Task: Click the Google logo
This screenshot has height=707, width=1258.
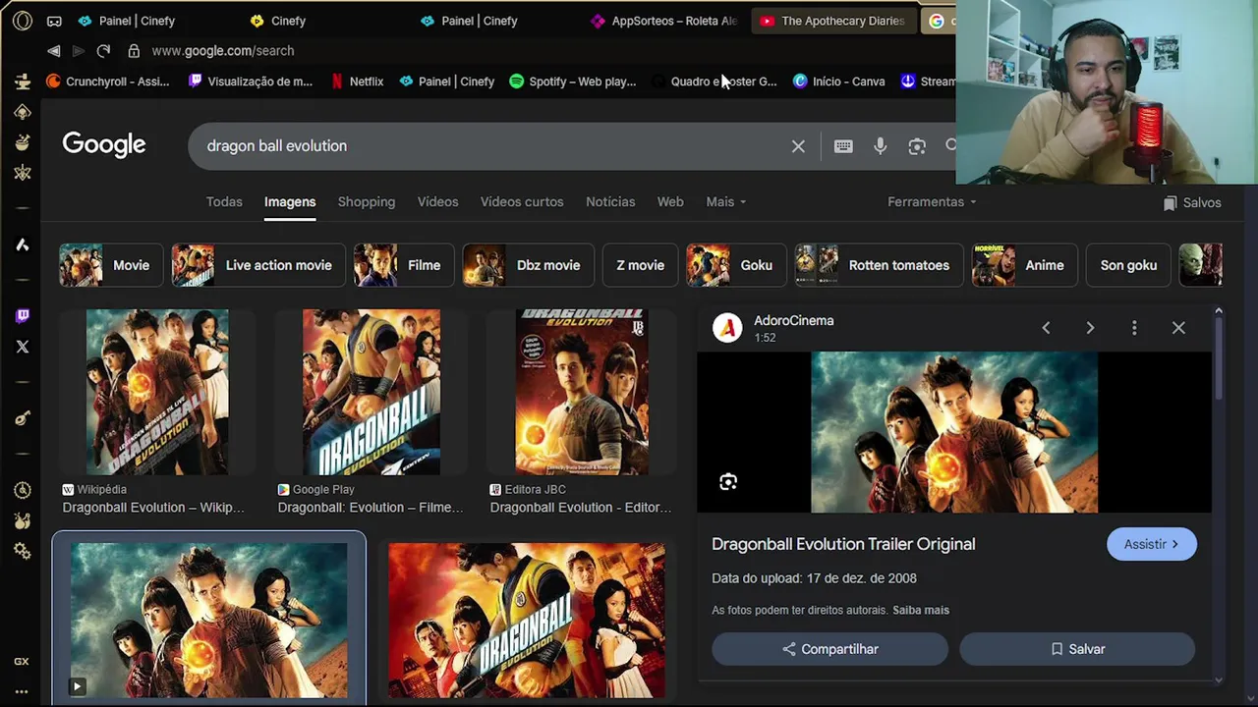Action: [104, 145]
